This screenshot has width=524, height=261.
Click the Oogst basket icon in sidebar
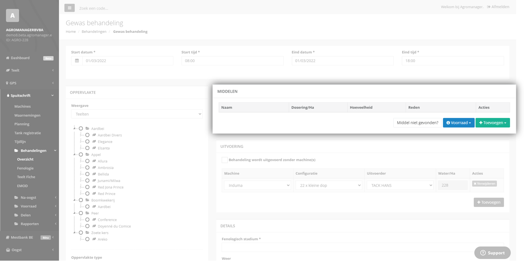click(8, 250)
